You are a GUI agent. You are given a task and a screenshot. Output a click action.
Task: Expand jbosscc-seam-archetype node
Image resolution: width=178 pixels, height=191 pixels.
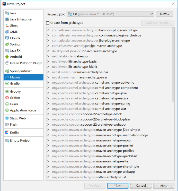[x=48, y=51]
